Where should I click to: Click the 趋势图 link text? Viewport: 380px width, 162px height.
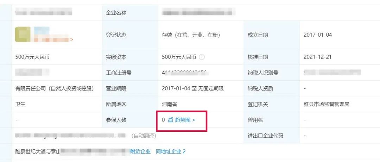click(183, 120)
